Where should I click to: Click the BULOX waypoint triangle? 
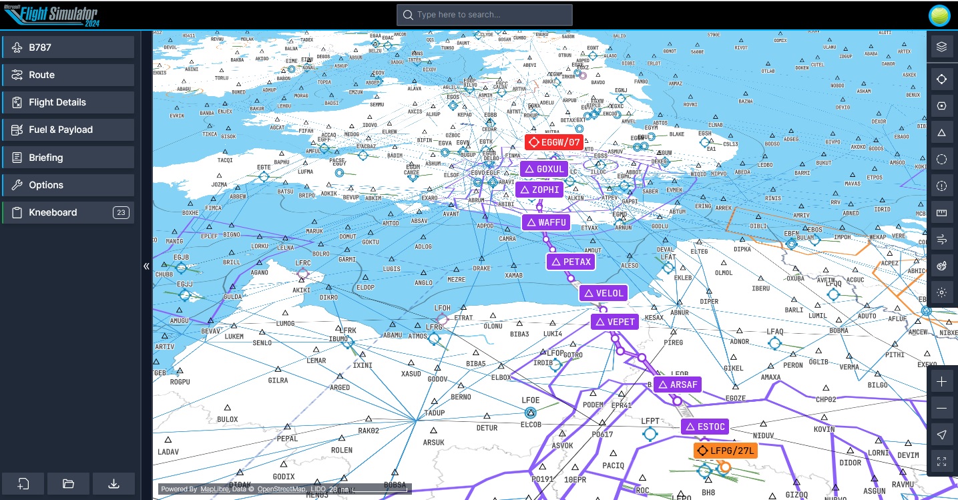tap(227, 407)
